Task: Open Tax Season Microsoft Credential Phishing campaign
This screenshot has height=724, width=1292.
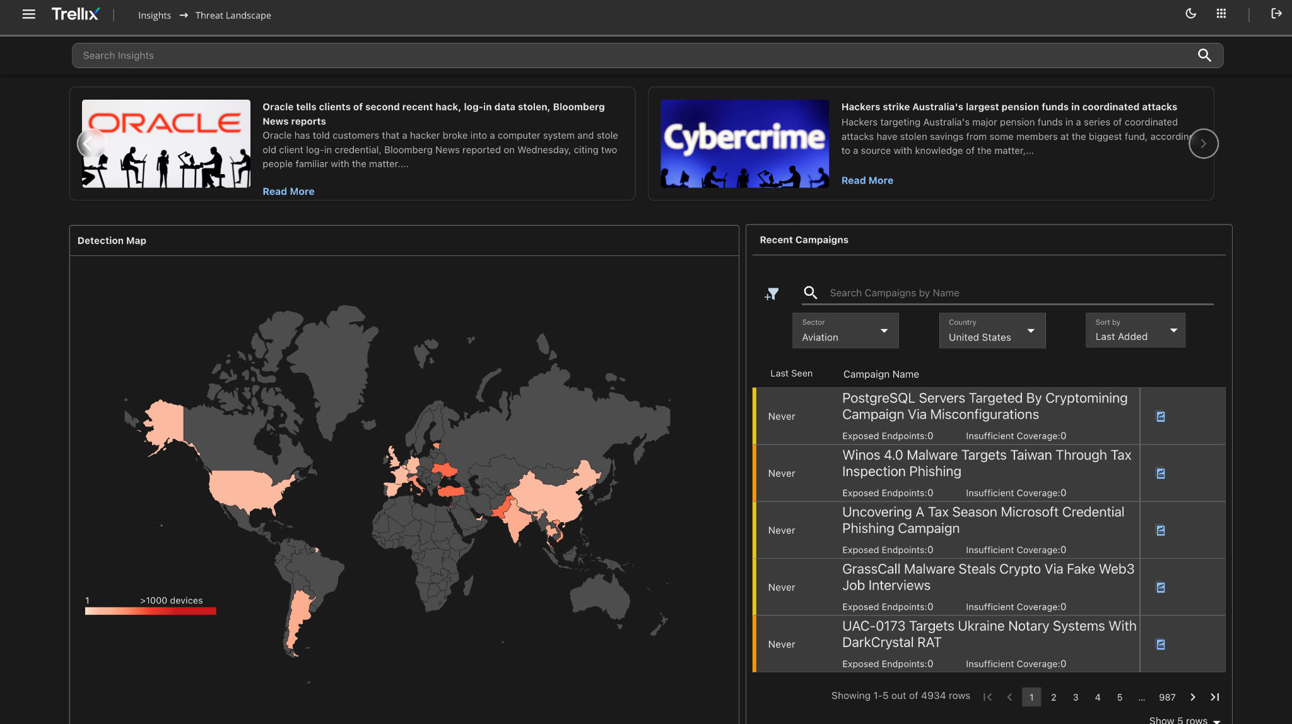Action: [983, 520]
